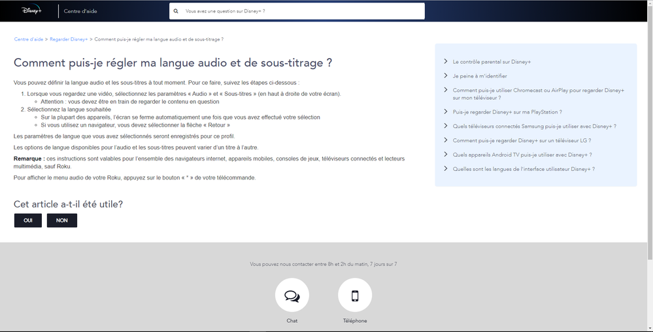Open langues de l'interface utilisateur article
This screenshot has height=332, width=653.
coord(524,169)
